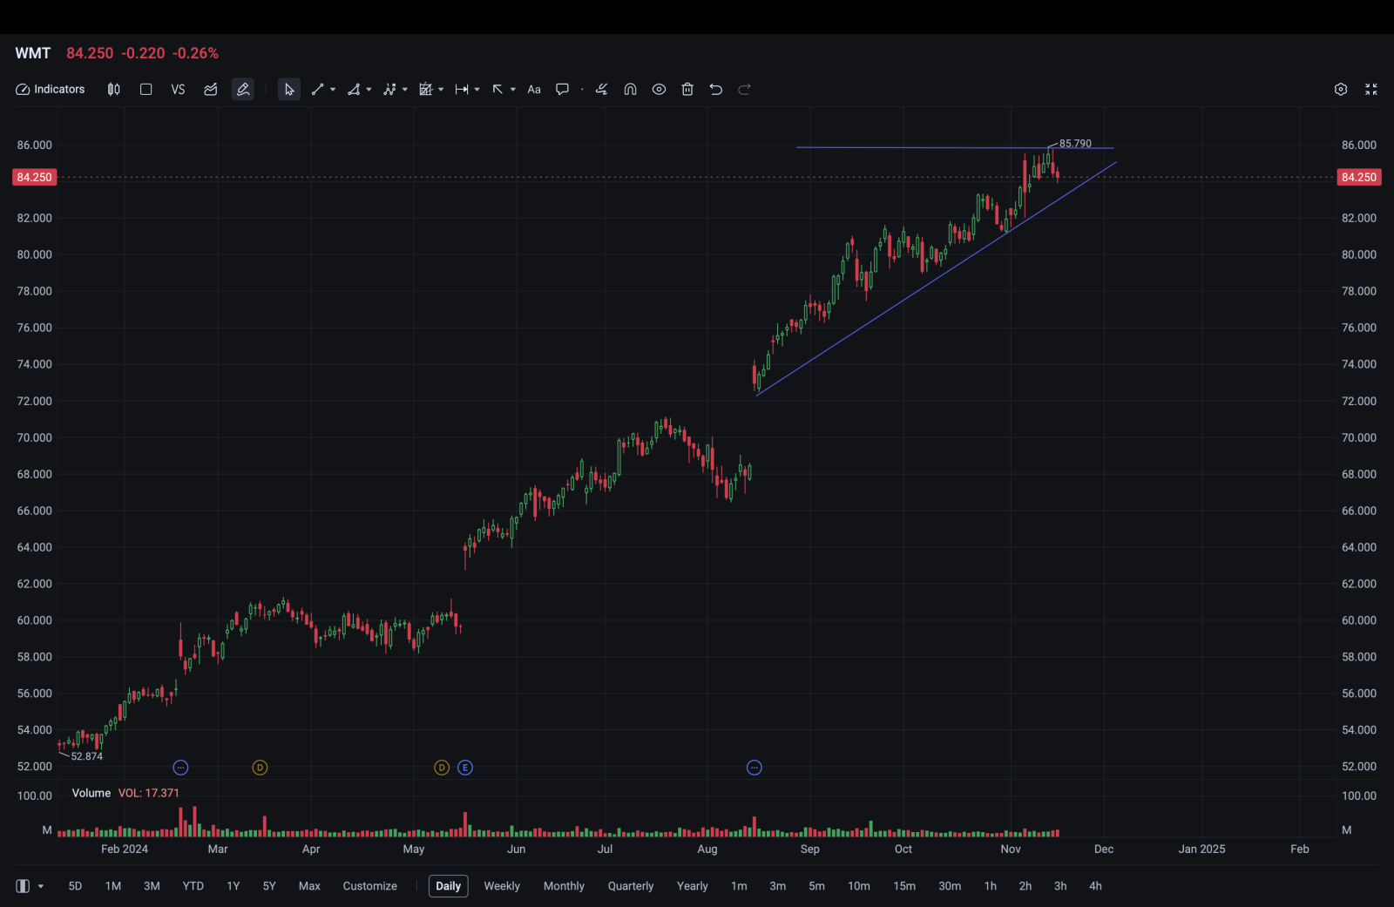This screenshot has height=907, width=1394.
Task: Select the triangle shape tool
Action: 354,89
